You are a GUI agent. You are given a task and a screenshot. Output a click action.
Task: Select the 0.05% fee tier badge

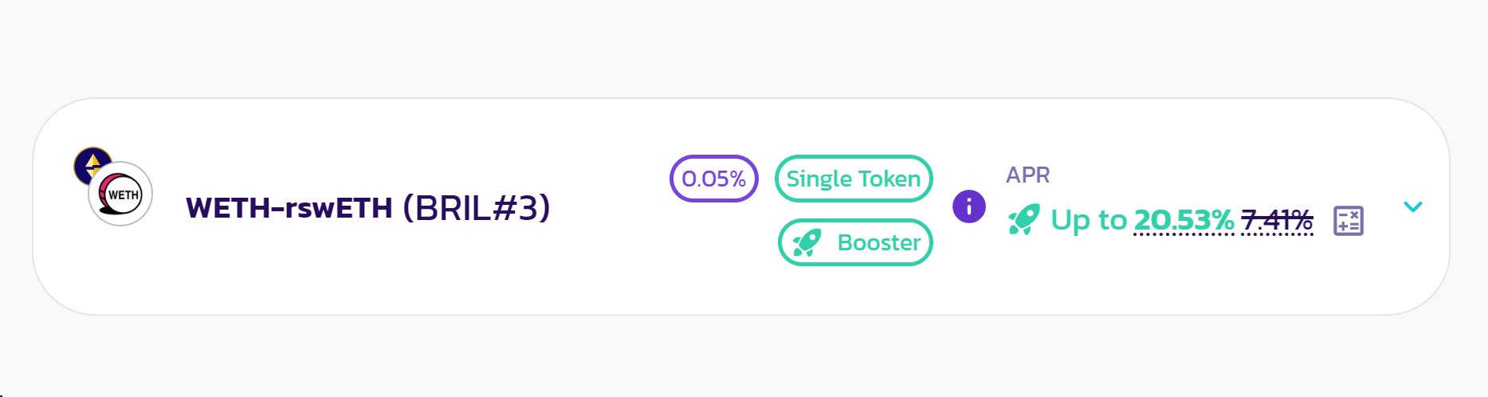coord(714,179)
